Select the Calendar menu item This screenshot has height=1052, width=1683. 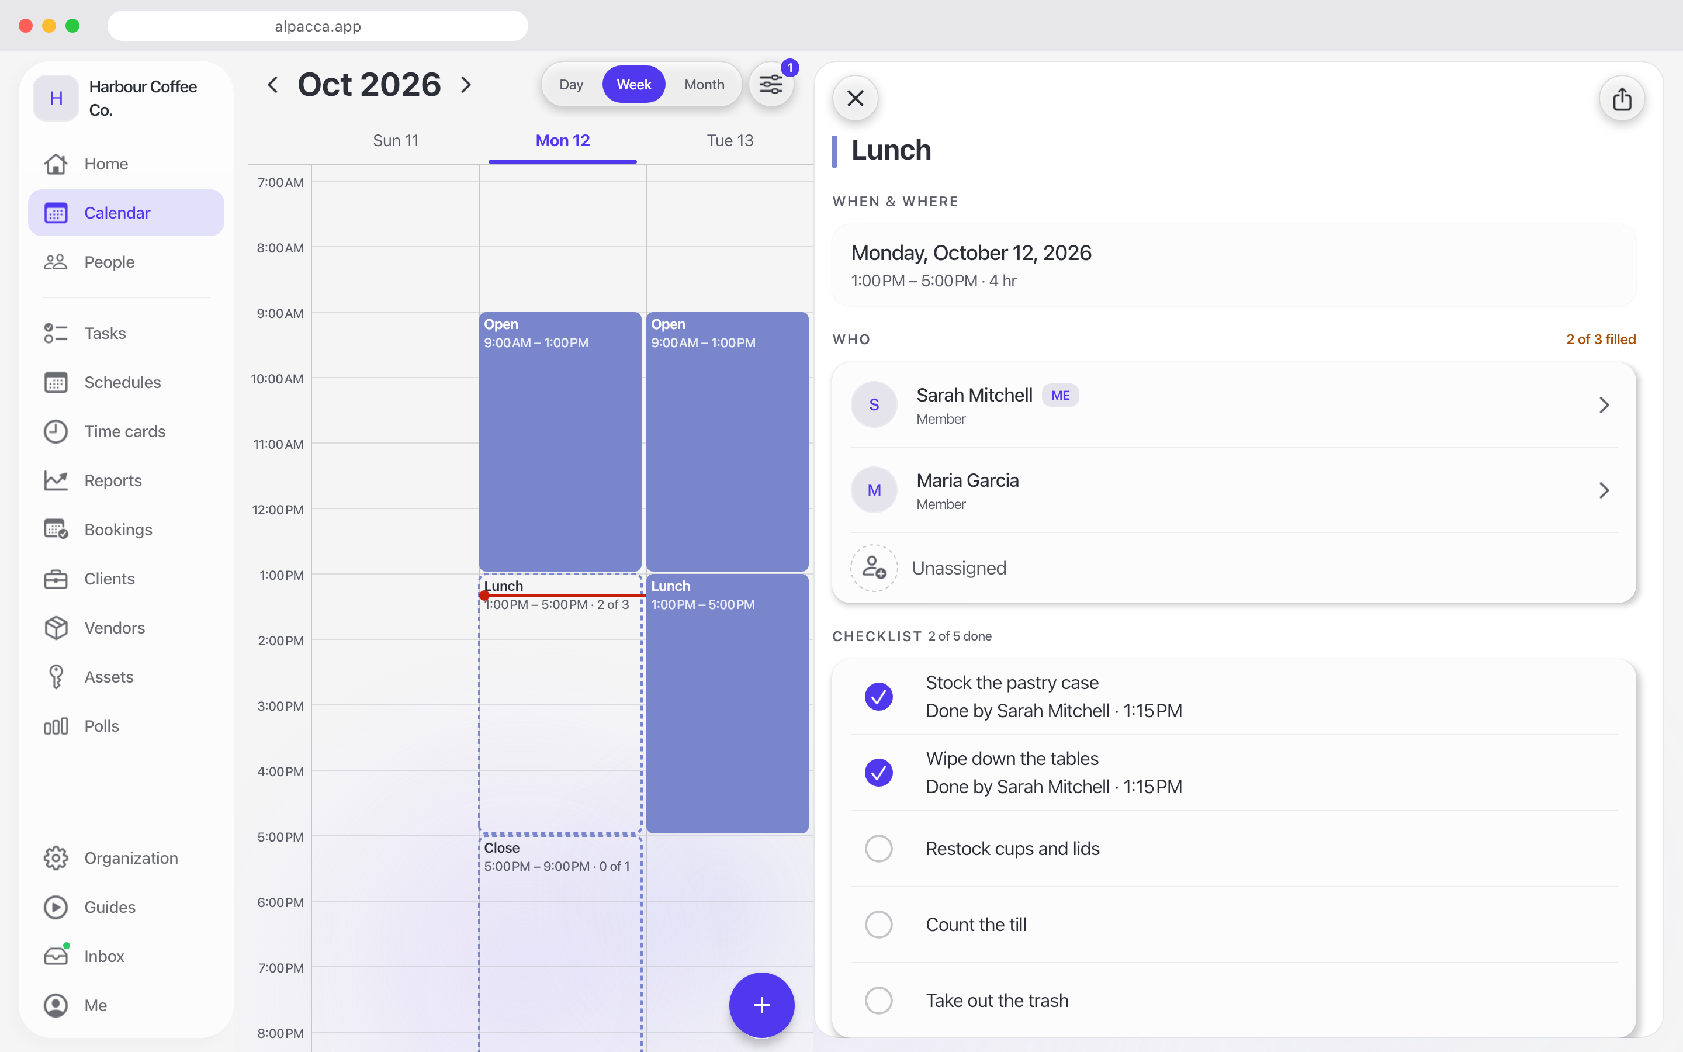[126, 213]
